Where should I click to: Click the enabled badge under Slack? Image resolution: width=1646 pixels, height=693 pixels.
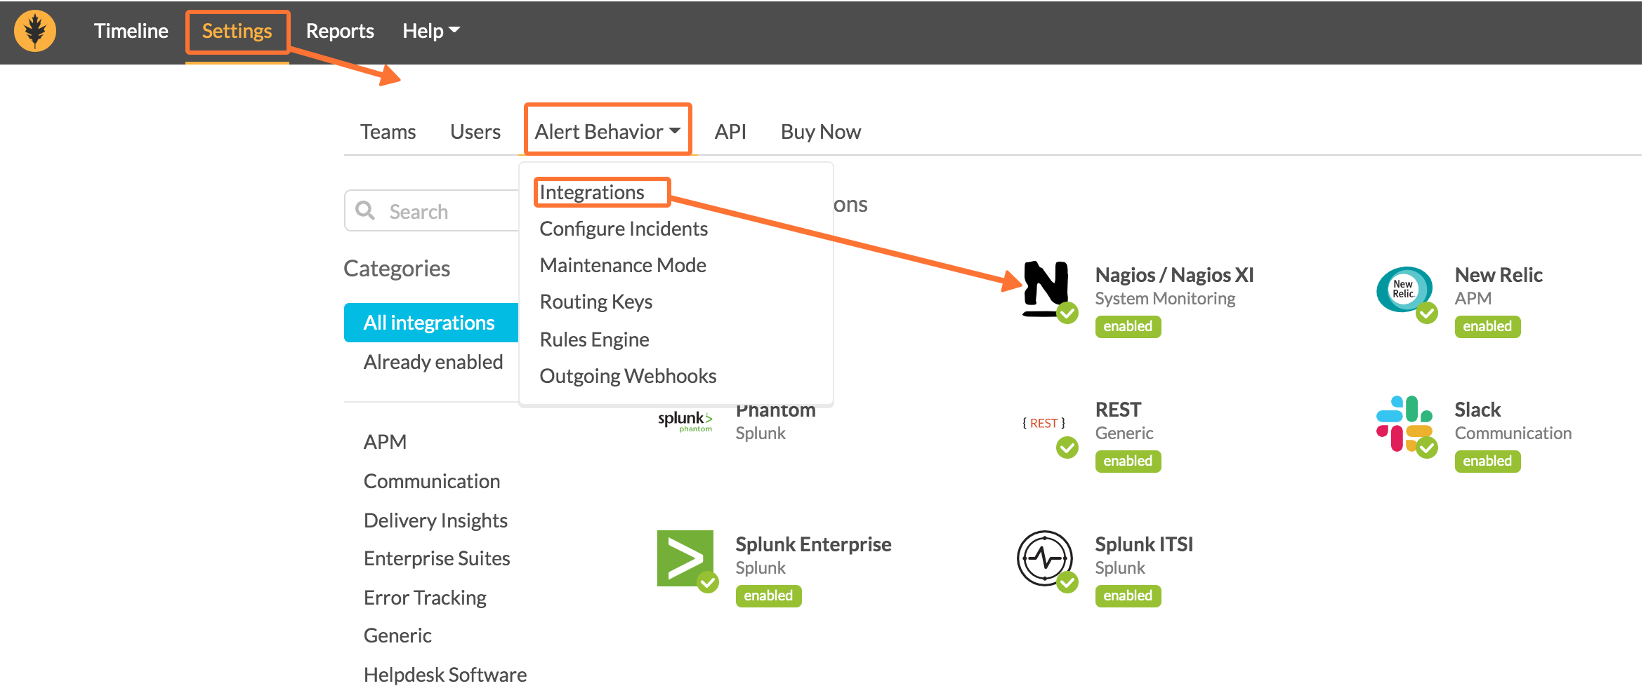(x=1487, y=461)
